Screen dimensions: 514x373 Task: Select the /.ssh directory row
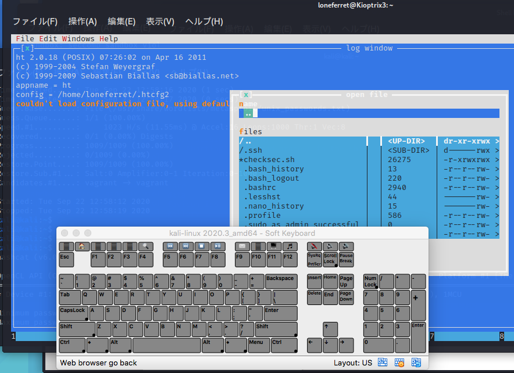[369, 150]
